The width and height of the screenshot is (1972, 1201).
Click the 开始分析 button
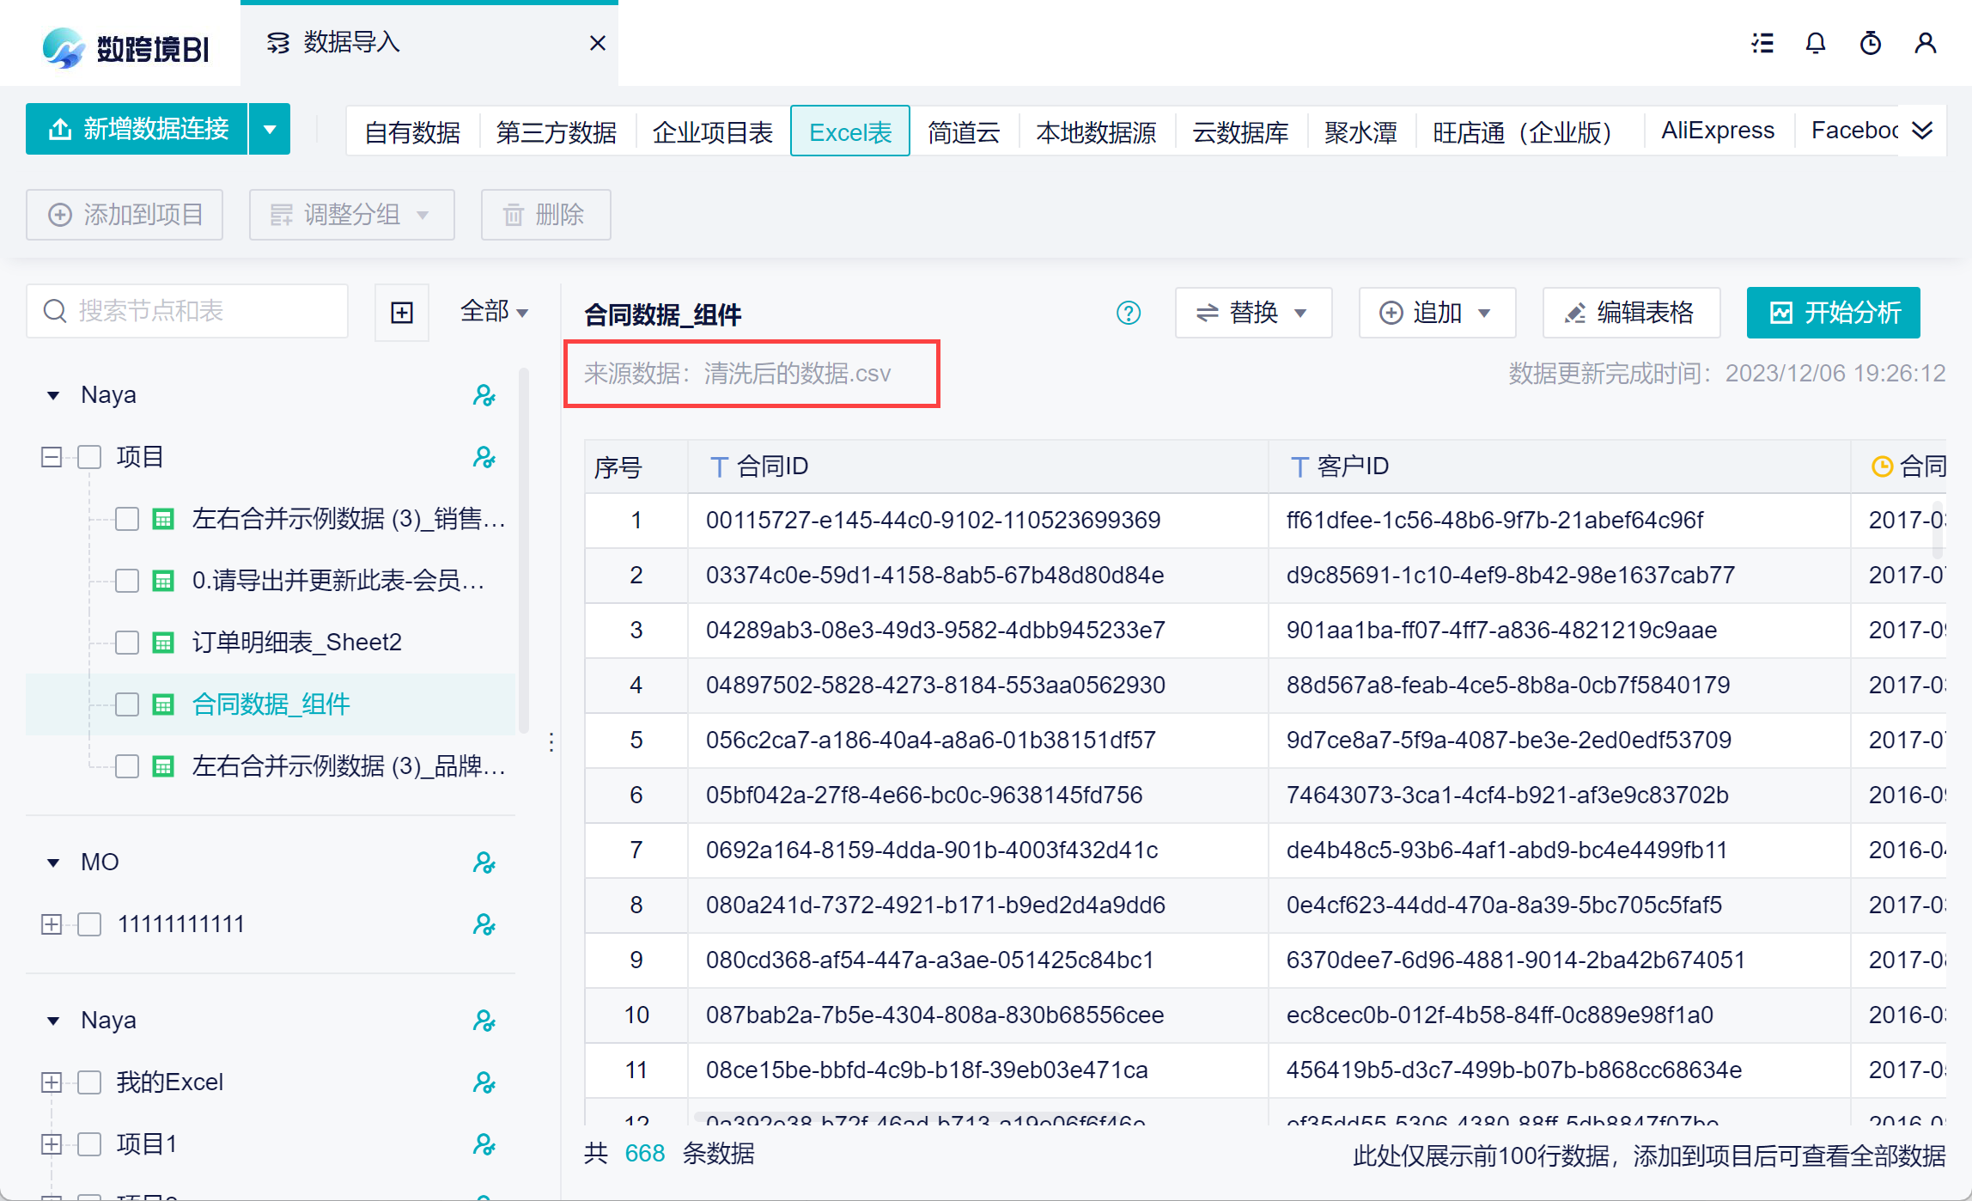[1833, 313]
